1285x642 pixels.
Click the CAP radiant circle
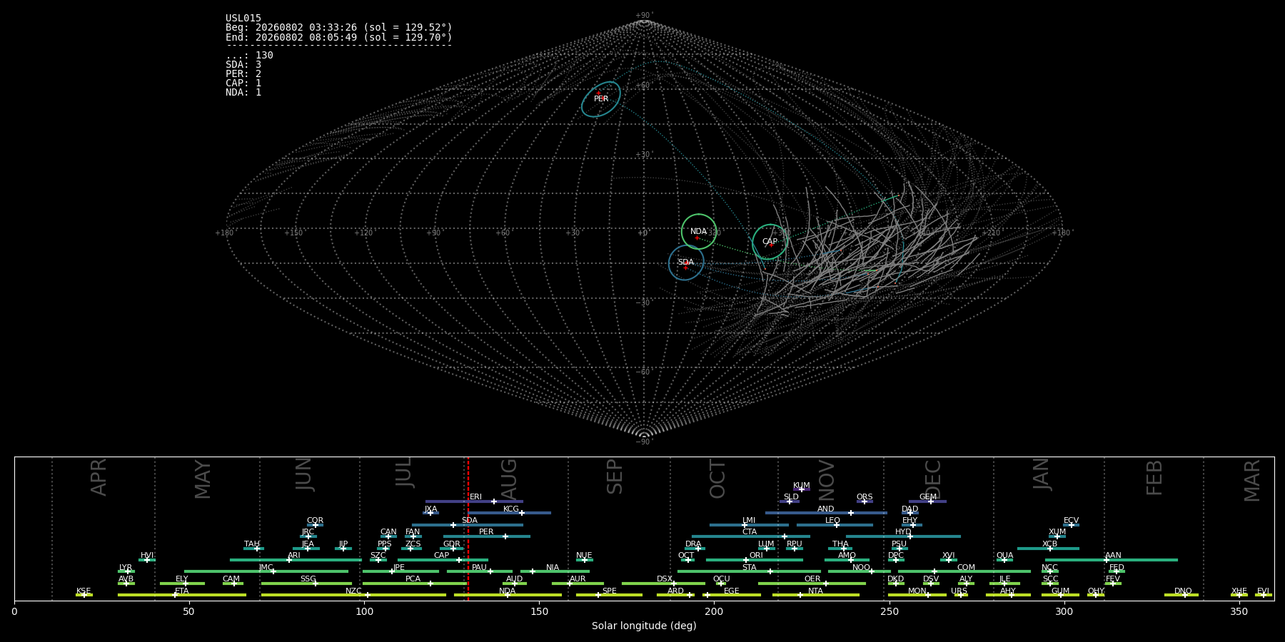[x=770, y=242]
